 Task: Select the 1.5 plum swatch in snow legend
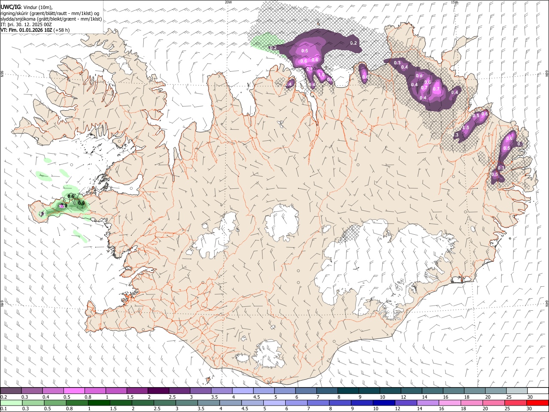click(137, 391)
